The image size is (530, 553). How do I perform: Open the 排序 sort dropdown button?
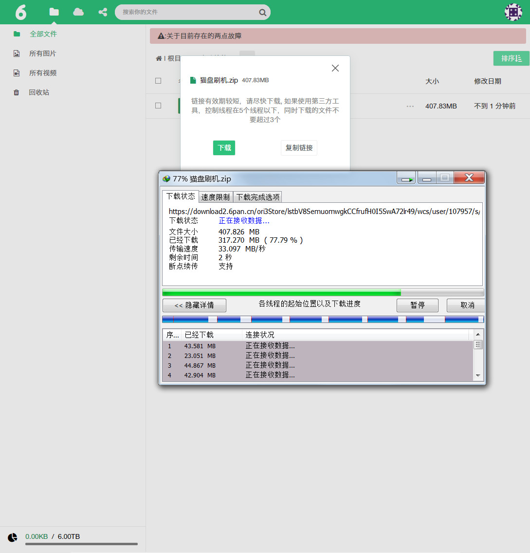point(511,58)
